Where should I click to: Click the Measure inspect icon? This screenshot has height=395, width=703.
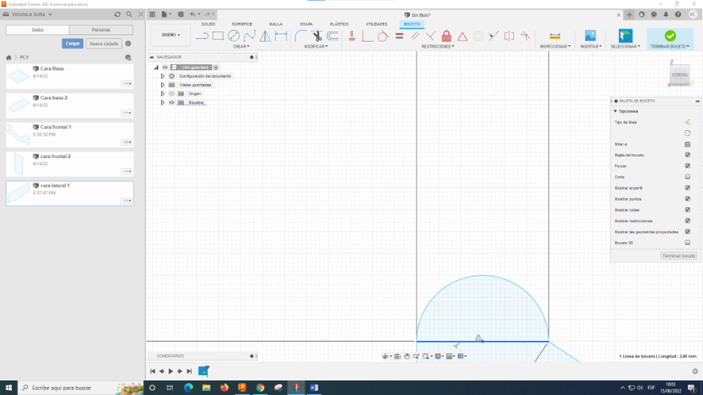coord(555,36)
